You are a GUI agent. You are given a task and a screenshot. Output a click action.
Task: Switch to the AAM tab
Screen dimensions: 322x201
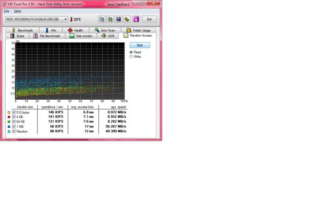point(108,36)
